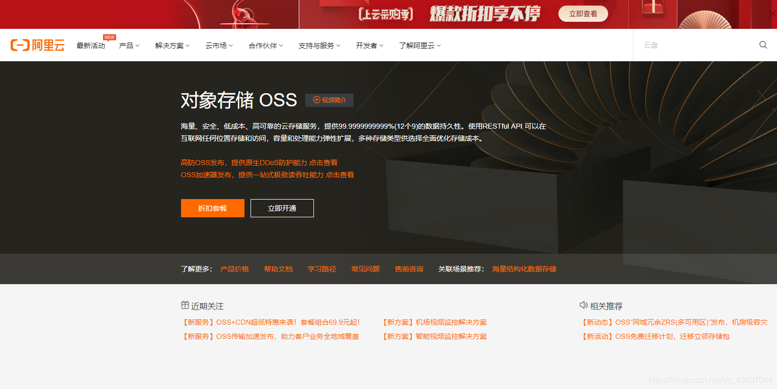
Task: Open the 常见问题 link
Action: point(365,269)
